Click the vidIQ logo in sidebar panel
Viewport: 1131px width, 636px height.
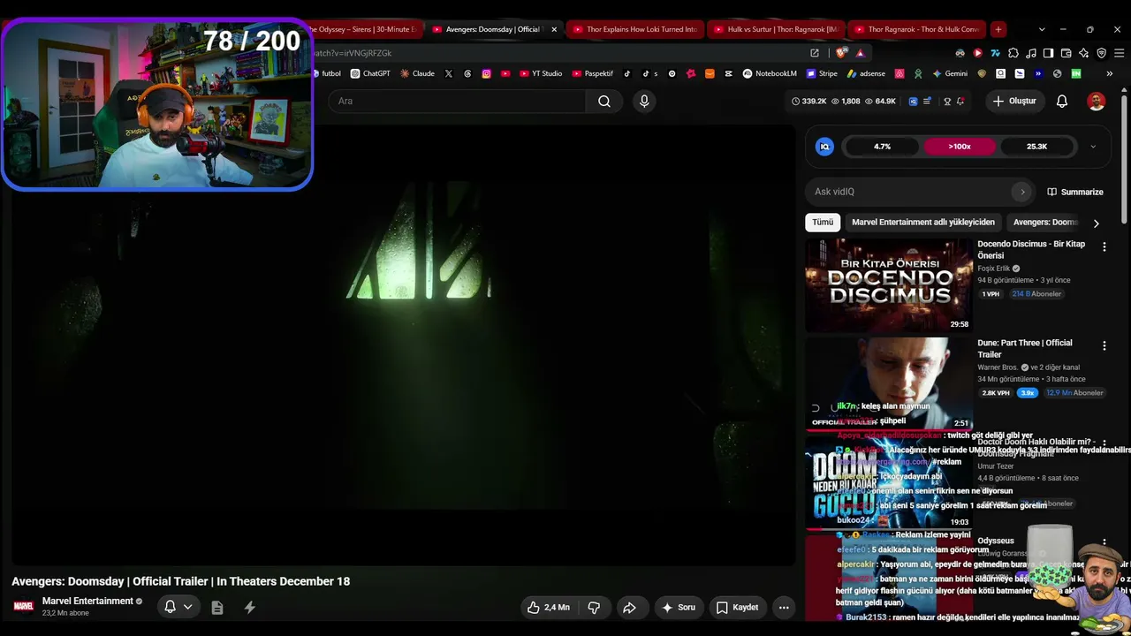point(824,147)
